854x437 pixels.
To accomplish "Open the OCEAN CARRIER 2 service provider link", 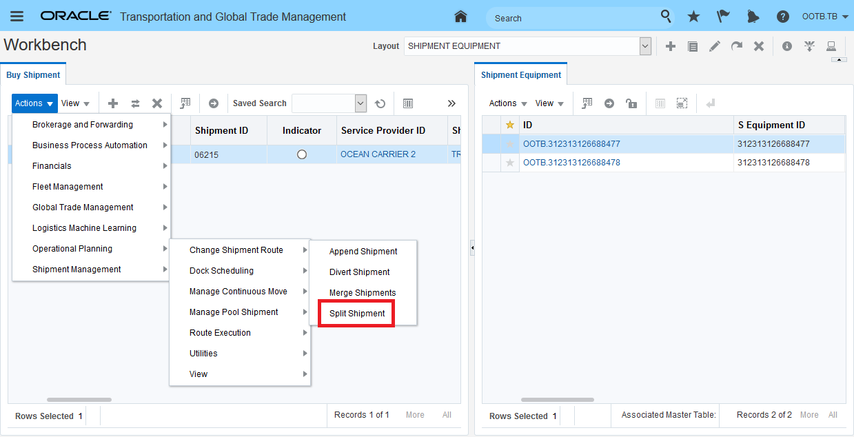I will click(378, 154).
